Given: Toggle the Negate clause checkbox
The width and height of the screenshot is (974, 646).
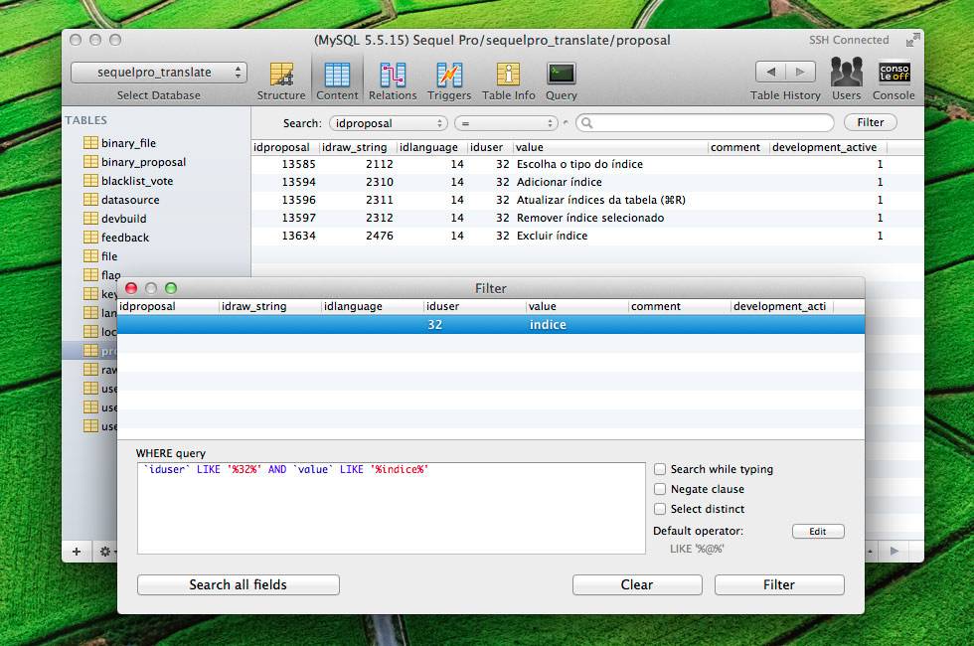Looking at the screenshot, I should point(660,489).
